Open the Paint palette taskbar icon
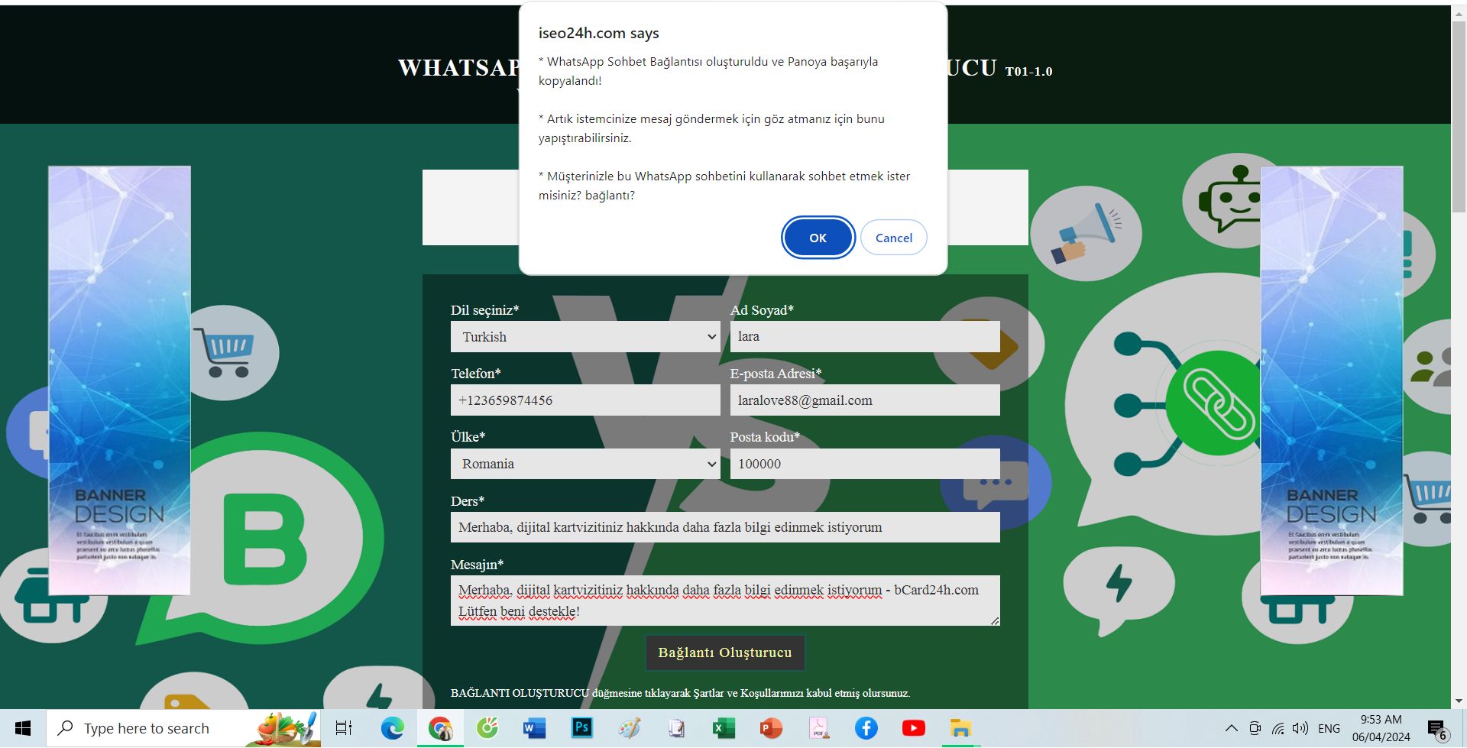The height and width of the screenshot is (748, 1467). point(629,728)
